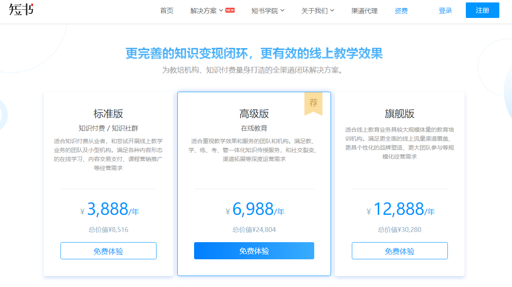Click the 12,888 yearly price
This screenshot has width=512, height=287.
tap(400, 209)
